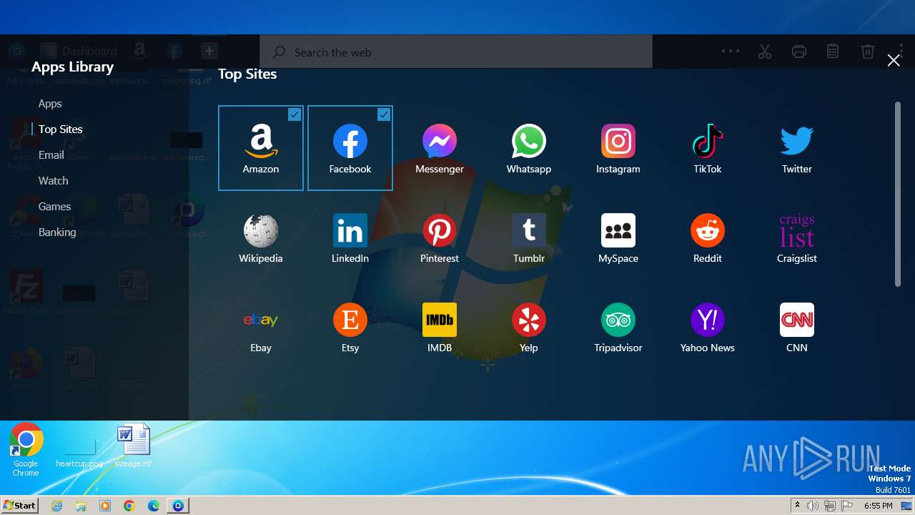Open the Games category

55,207
